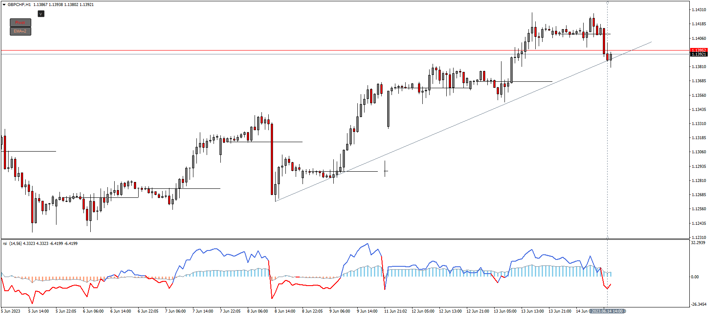Screen dimensions: 709x316
Task: Select the red 1.13952 price label
Action: [699, 50]
